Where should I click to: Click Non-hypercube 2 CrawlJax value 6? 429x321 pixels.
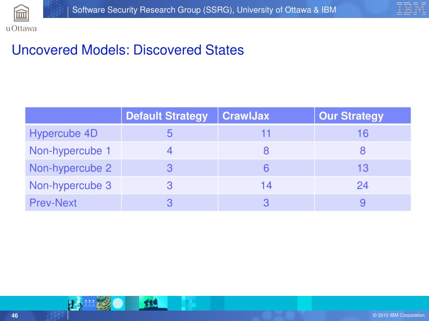[x=266, y=168]
